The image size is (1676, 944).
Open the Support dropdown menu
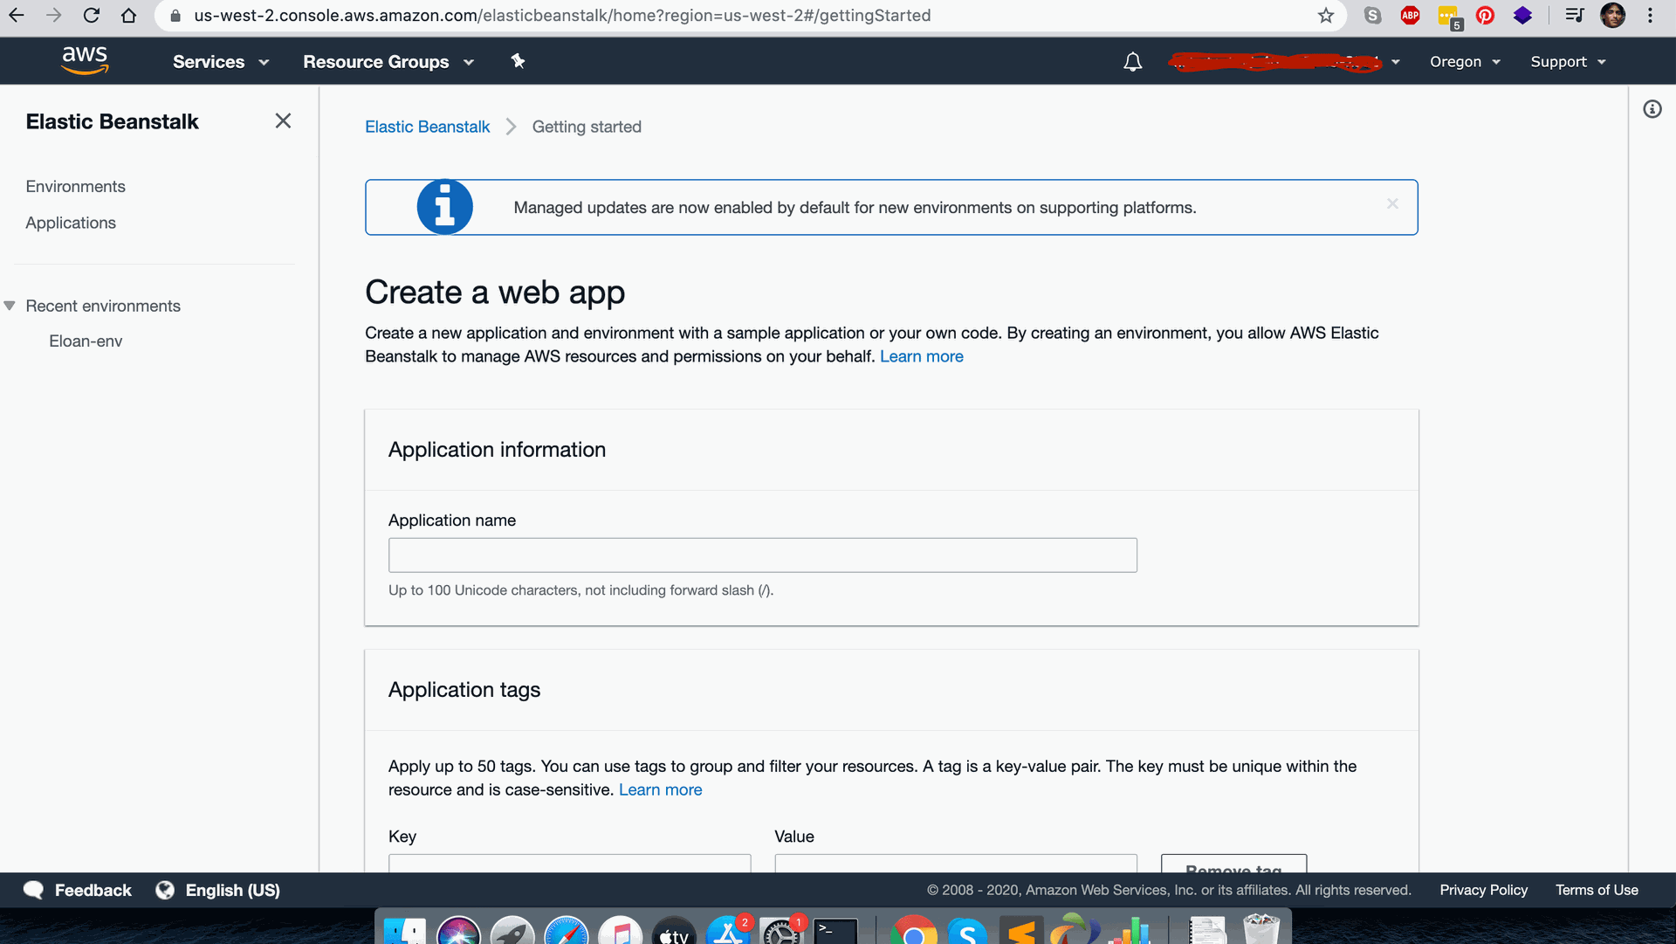click(x=1568, y=62)
